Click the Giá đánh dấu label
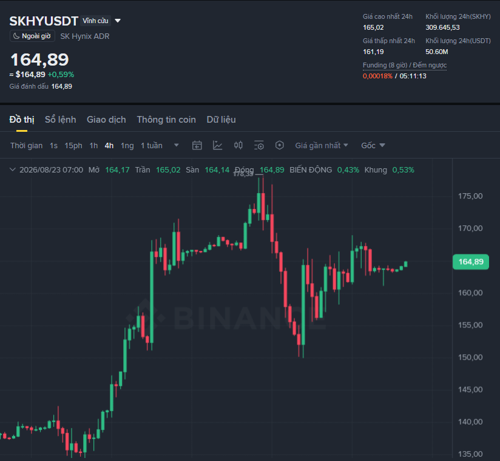 coord(29,86)
